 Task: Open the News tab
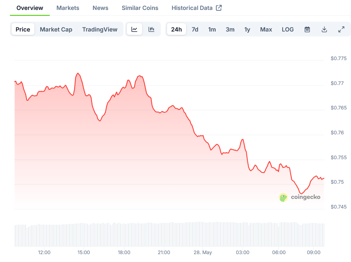(101, 8)
